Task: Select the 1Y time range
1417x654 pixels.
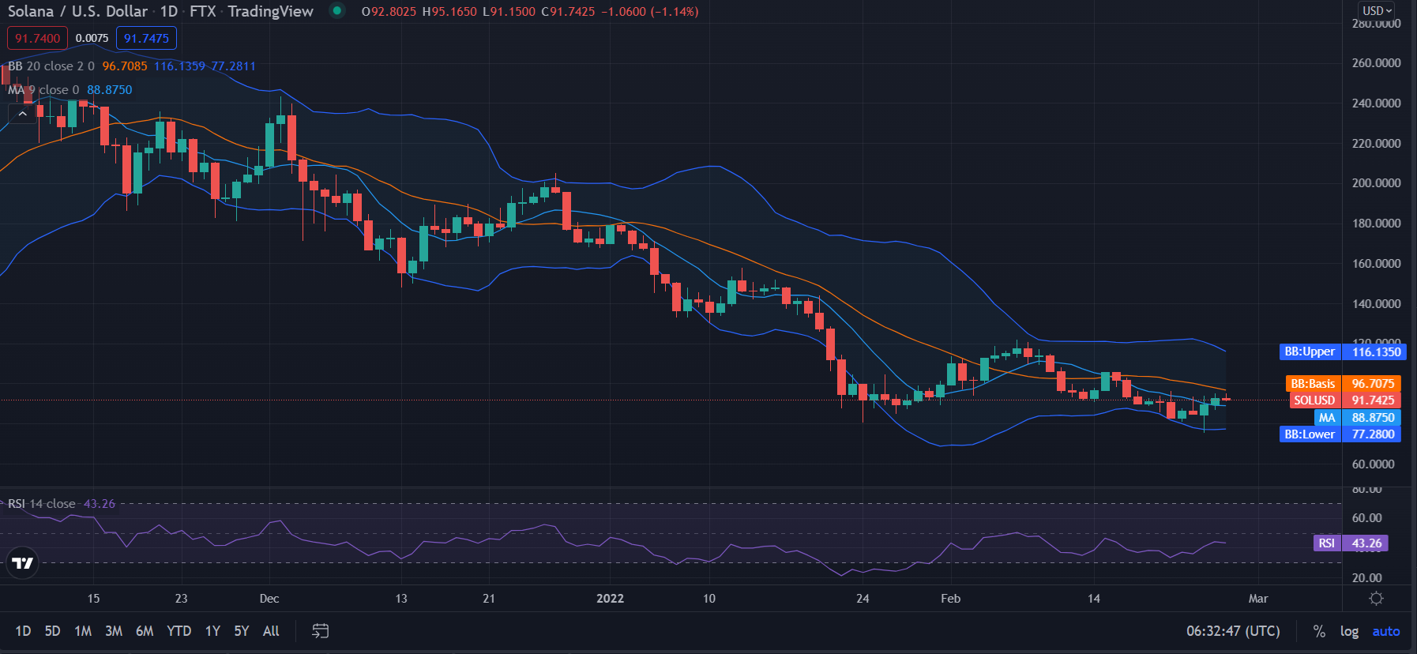Action: point(212,631)
